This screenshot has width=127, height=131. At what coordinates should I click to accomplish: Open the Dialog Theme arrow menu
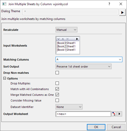tap(122, 12)
